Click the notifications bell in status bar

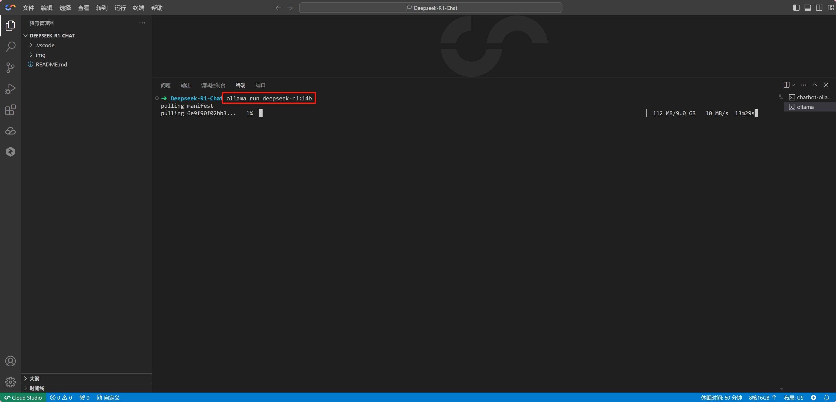pyautogui.click(x=827, y=397)
